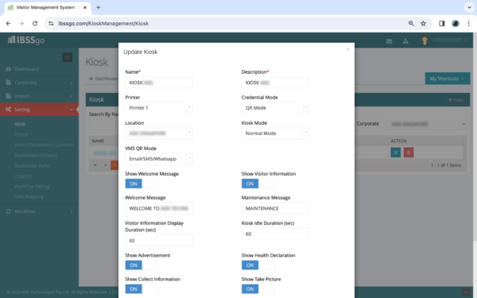Viewport: 477px width, 298px height.
Task: Go back with the browser back arrow
Action: coord(8,23)
